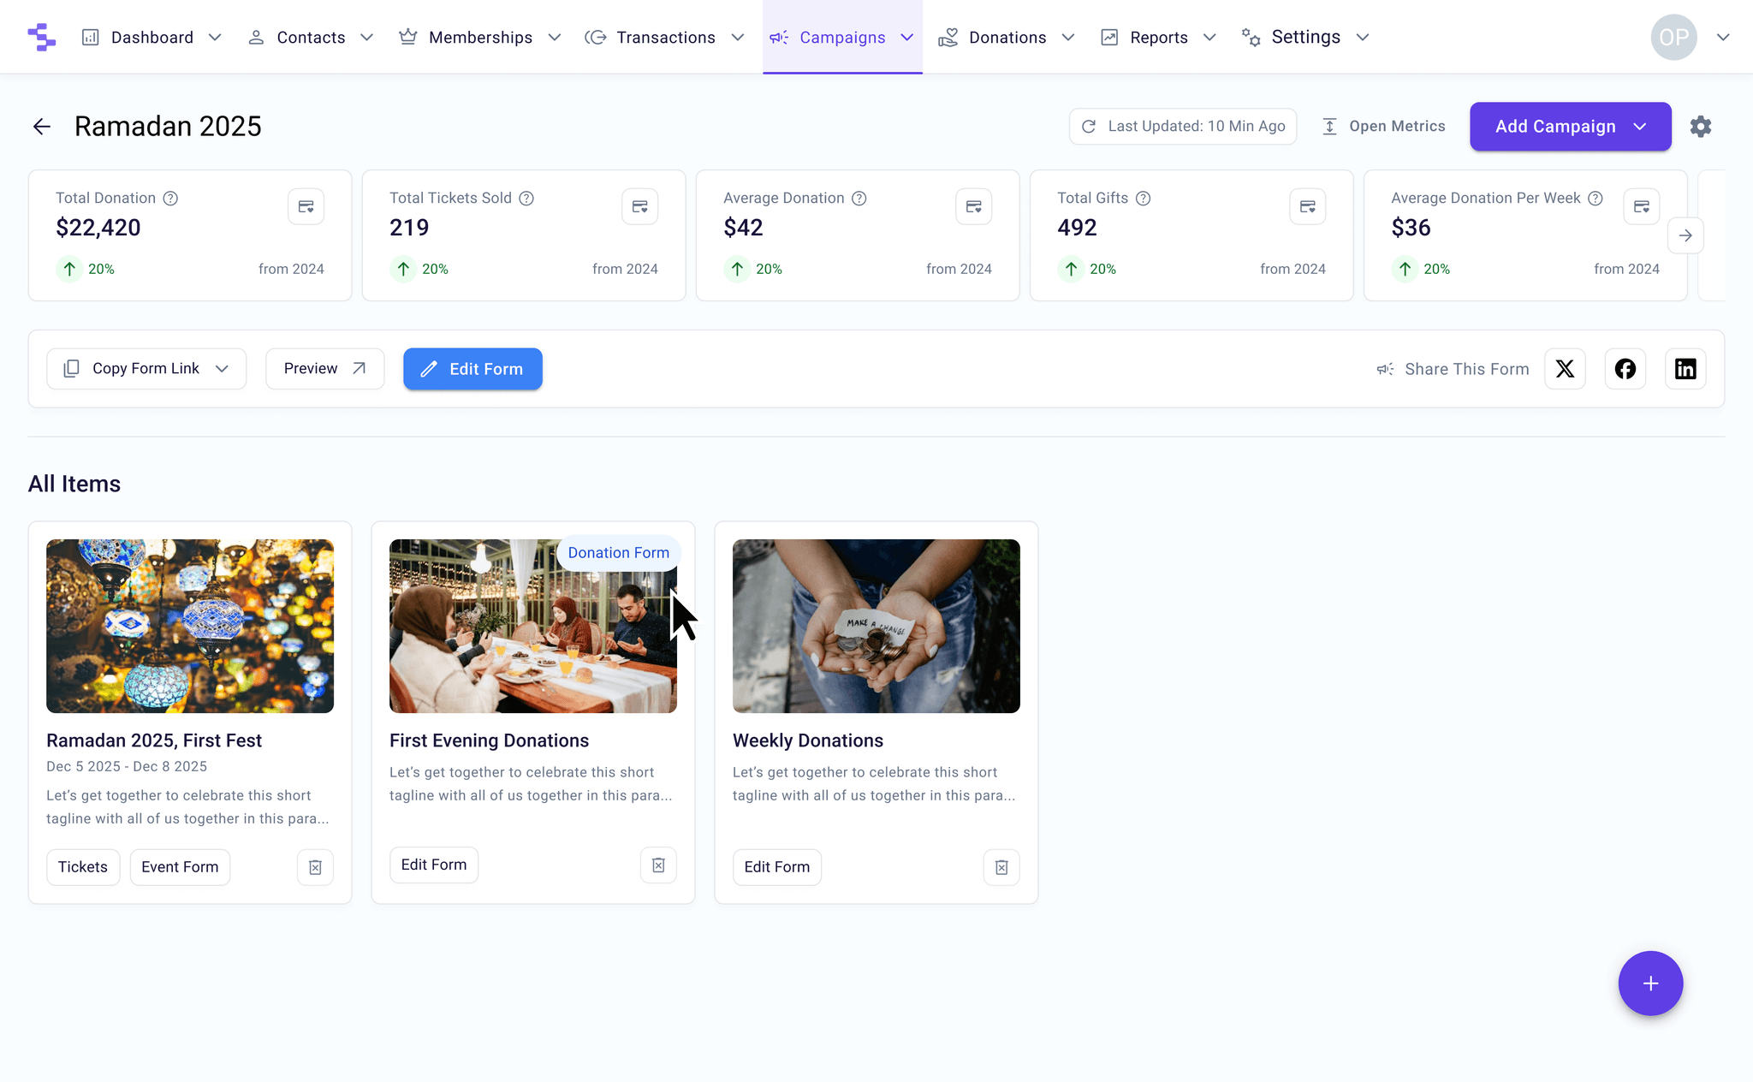Click the $22,420 total donation value
The width and height of the screenshot is (1753, 1082).
point(98,228)
